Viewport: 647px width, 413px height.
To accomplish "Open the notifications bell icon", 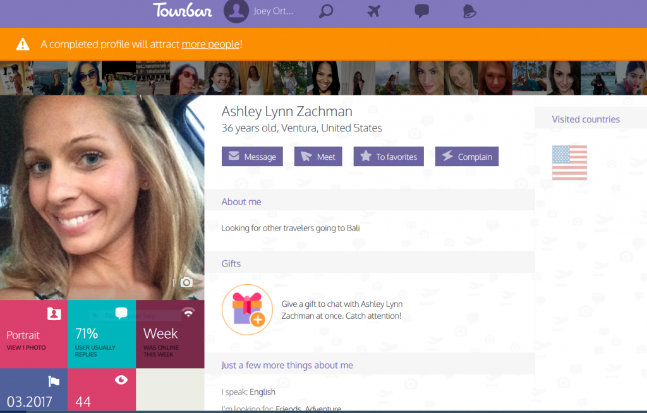I will pos(469,11).
